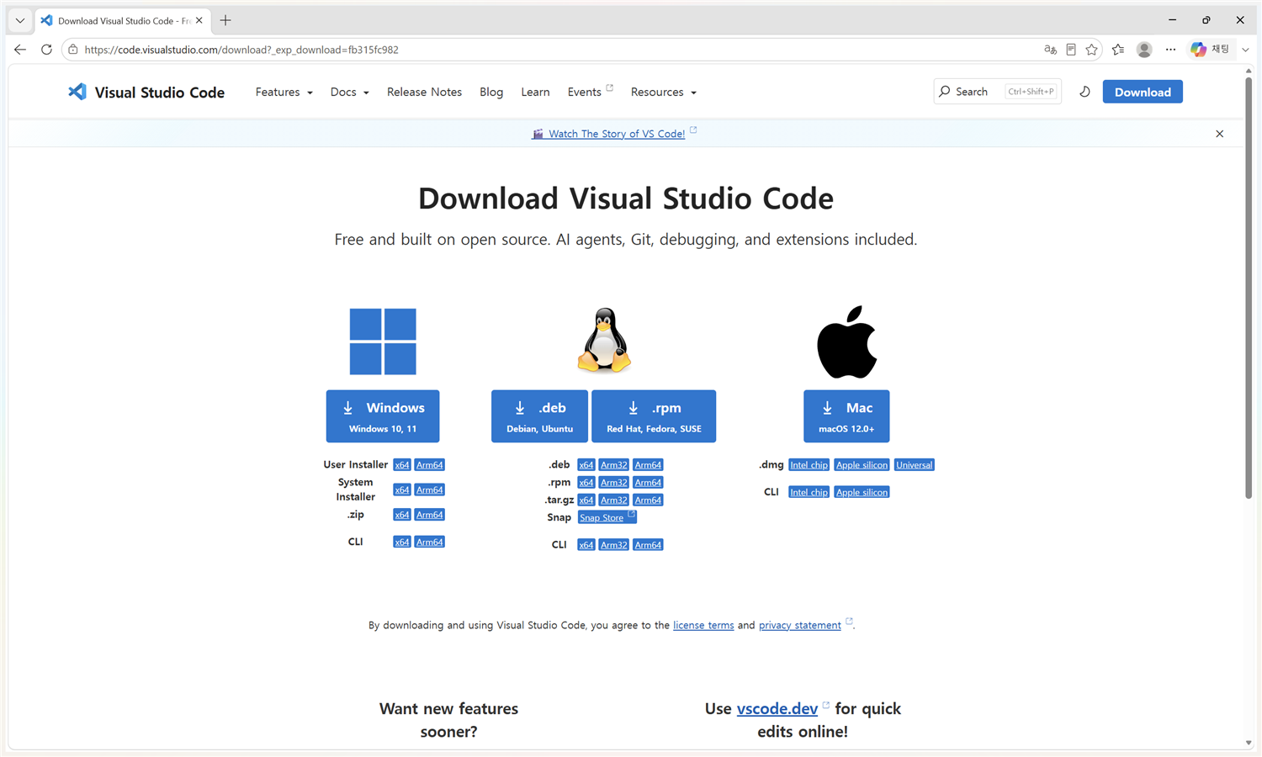Viewport: 1262px width, 757px height.
Task: Open a new tab with plus icon
Action: click(225, 20)
